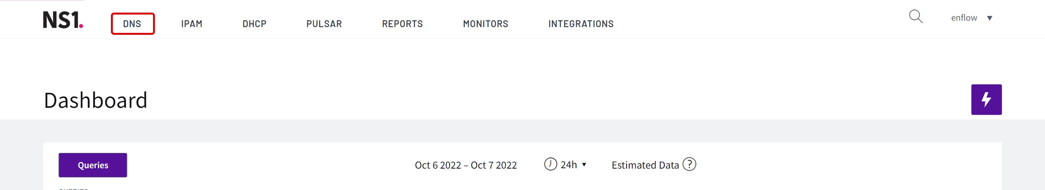
Task: Open the 24h time range selector
Action: coord(568,165)
